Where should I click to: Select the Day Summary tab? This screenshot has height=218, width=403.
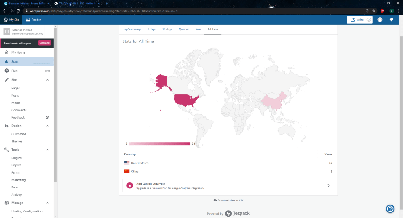(x=132, y=29)
